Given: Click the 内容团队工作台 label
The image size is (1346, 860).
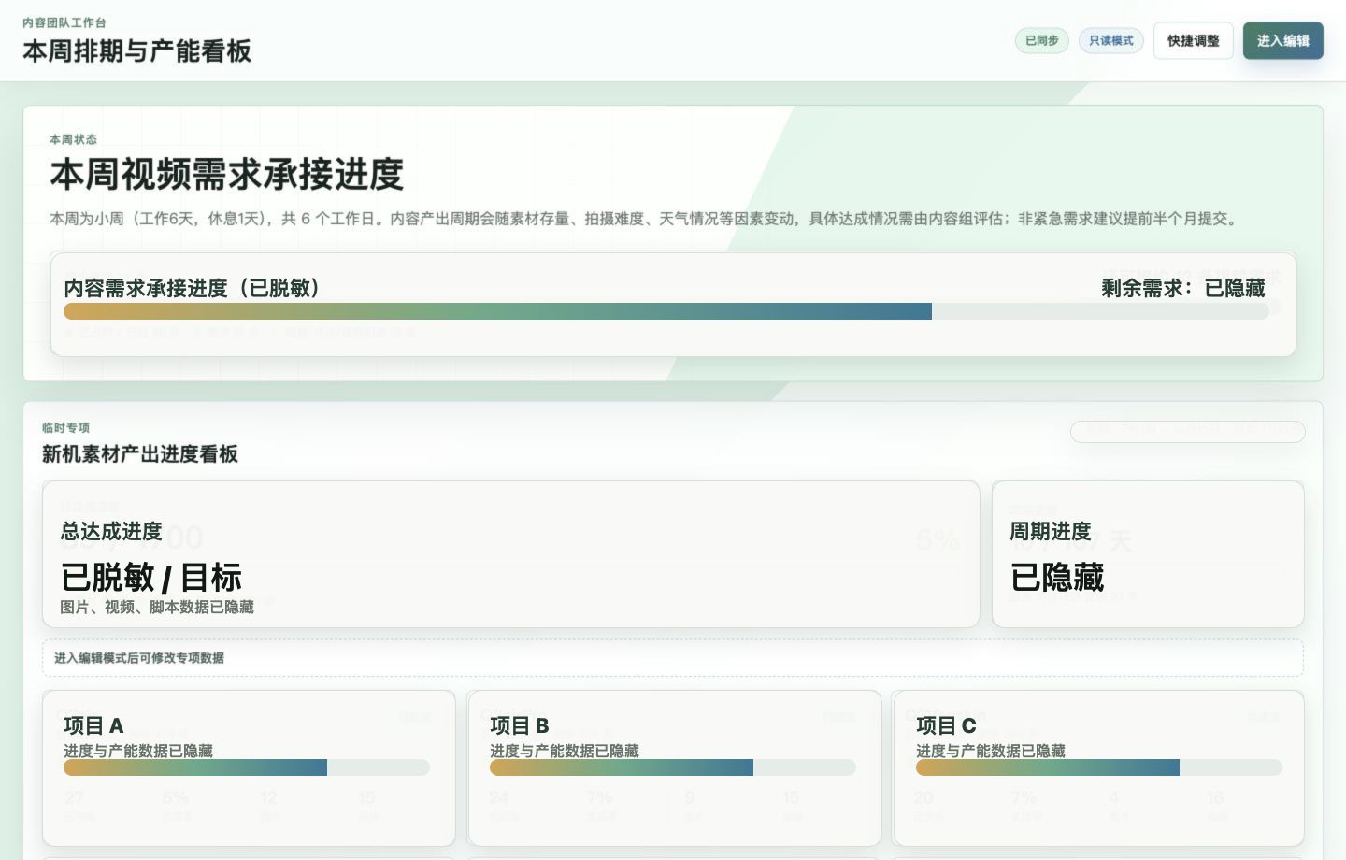Looking at the screenshot, I should (x=64, y=22).
